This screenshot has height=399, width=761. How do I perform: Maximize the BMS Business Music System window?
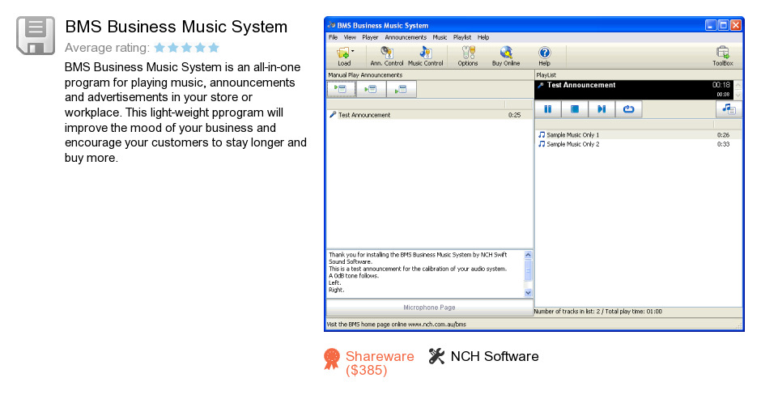point(723,25)
